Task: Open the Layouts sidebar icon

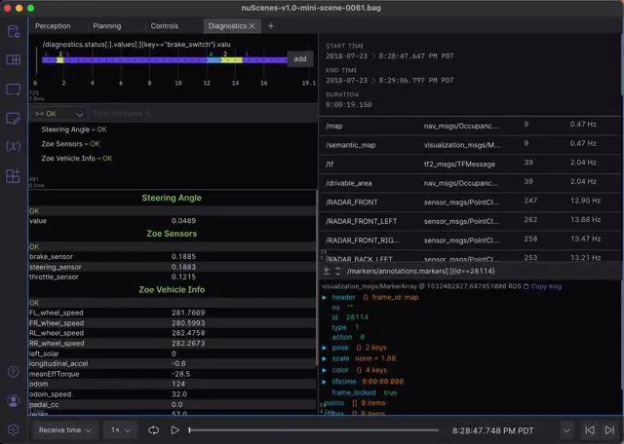Action: click(13, 60)
